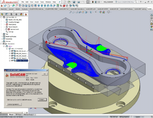The width and height of the screenshot is (153, 118).
Task: Open the DisplayManager color-ball tab
Action: [x=21, y=14]
